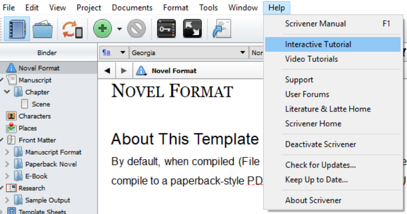407x214 pixels.
Task: Select the Chapter folder in Binder
Action: coord(37,92)
